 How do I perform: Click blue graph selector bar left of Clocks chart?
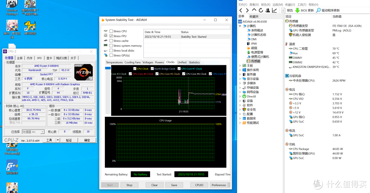pos(108,68)
